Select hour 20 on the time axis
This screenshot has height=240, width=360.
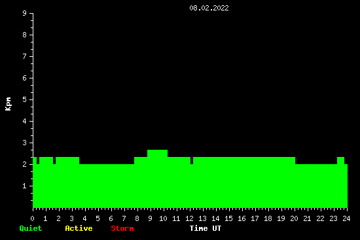pos(294,218)
